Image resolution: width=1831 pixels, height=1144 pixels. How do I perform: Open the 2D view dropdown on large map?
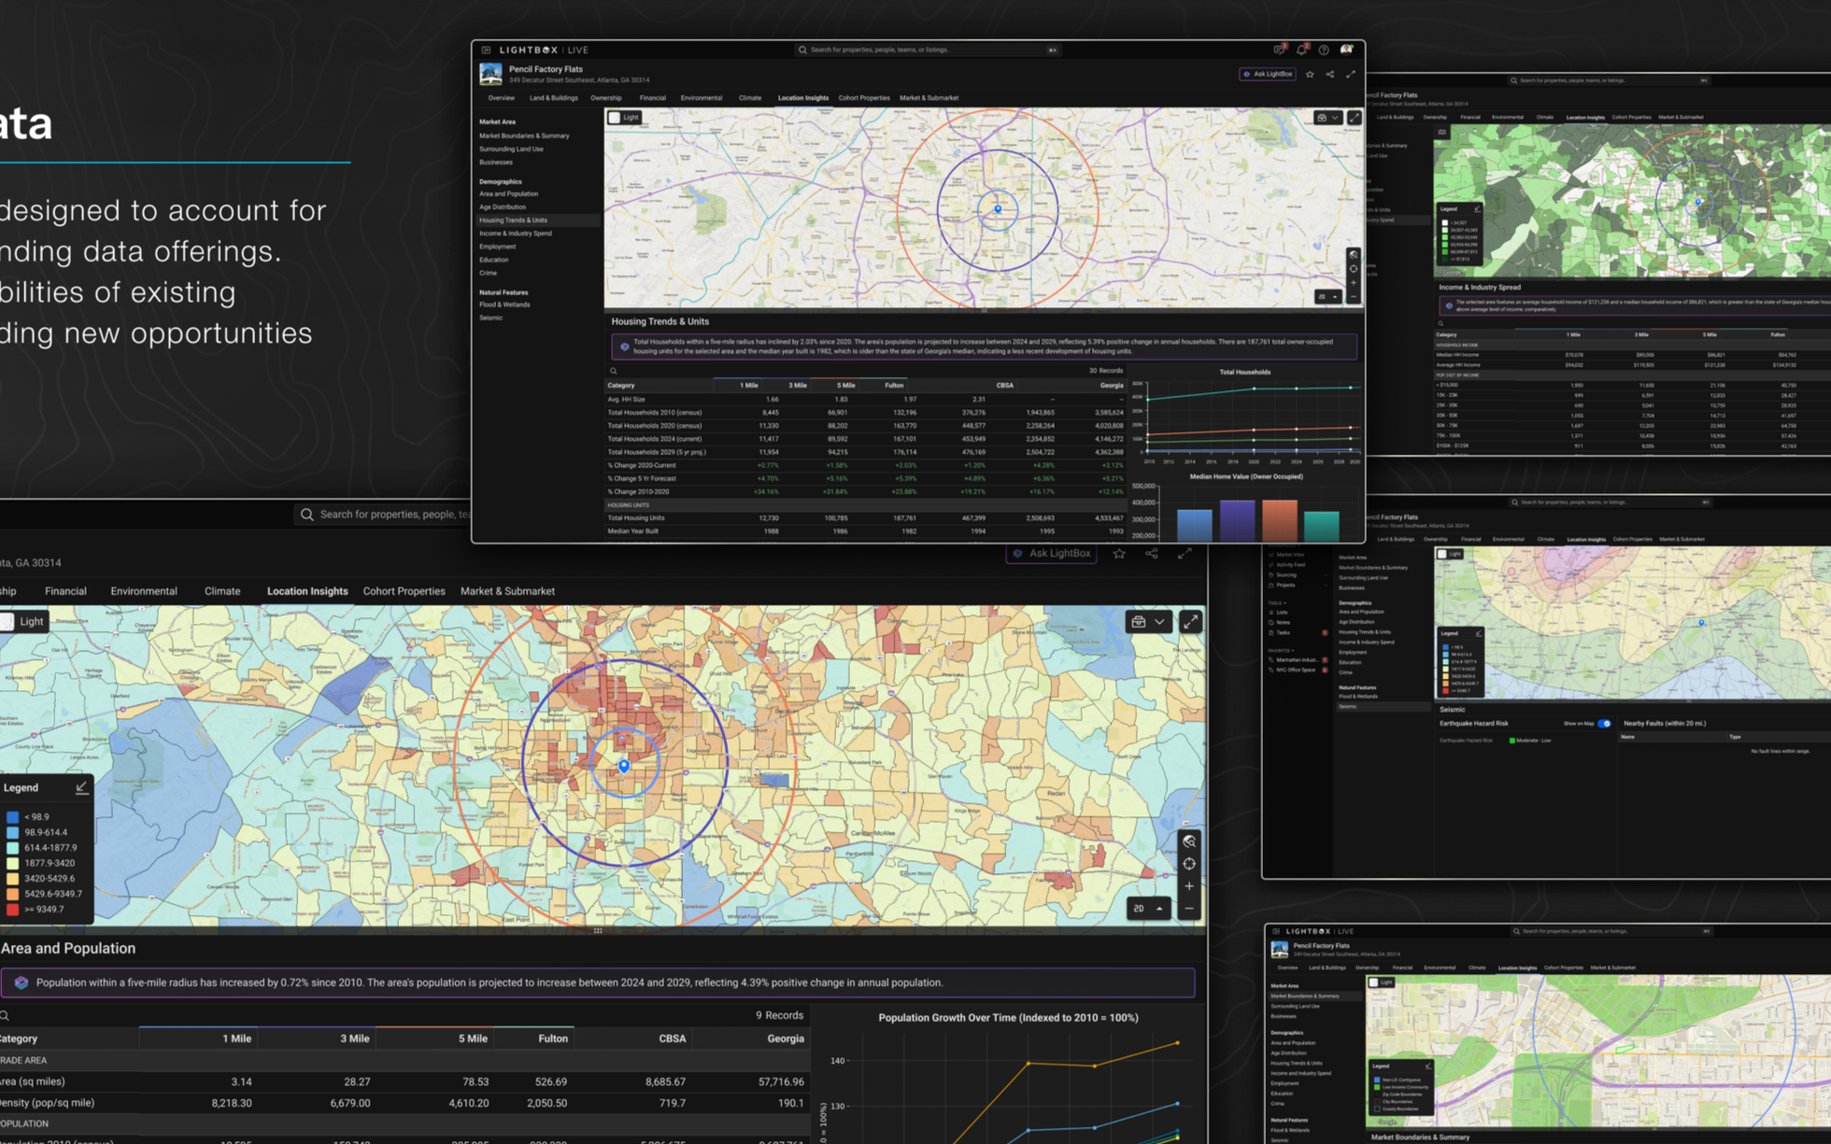point(1148,908)
